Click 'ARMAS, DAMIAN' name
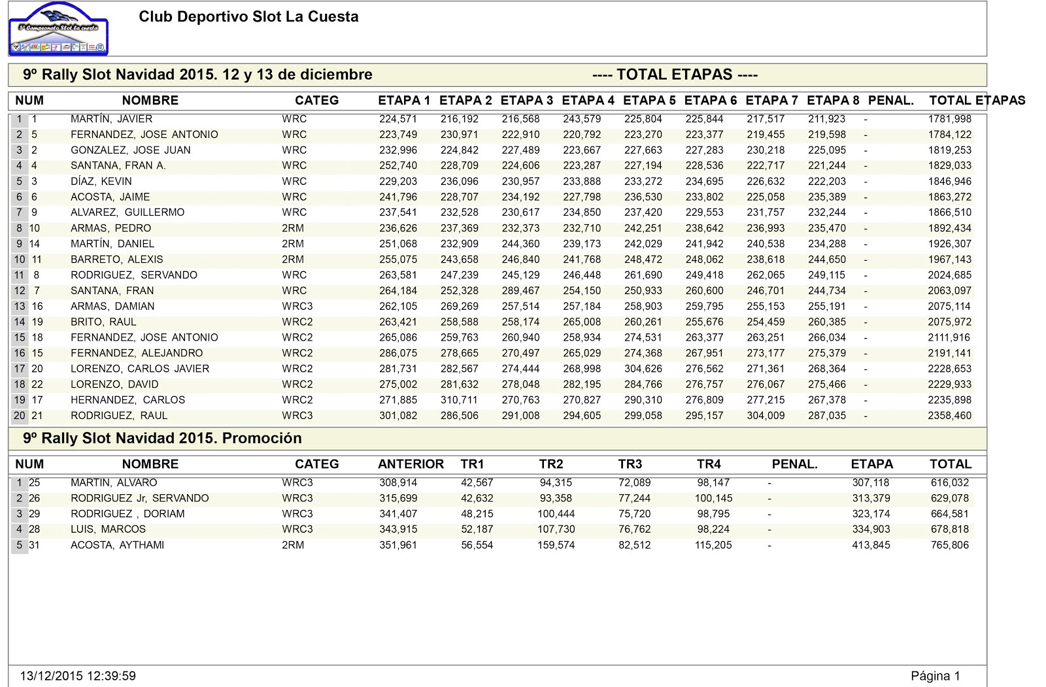 point(112,307)
